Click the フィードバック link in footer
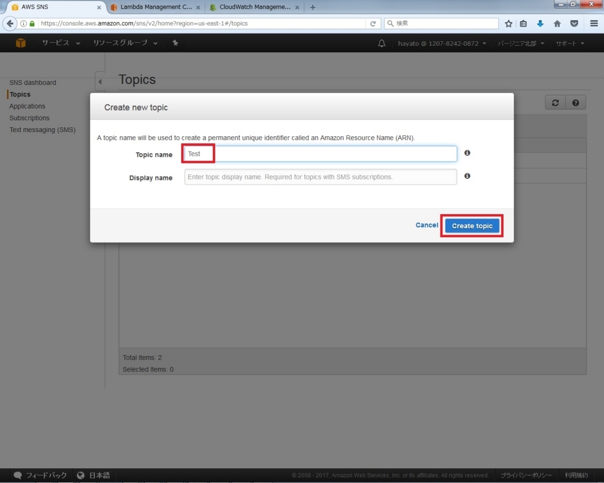The width and height of the screenshot is (604, 483). [46, 475]
